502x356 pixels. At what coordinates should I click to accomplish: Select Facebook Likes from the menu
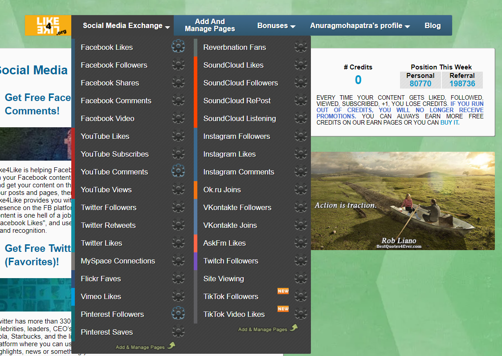coord(106,47)
